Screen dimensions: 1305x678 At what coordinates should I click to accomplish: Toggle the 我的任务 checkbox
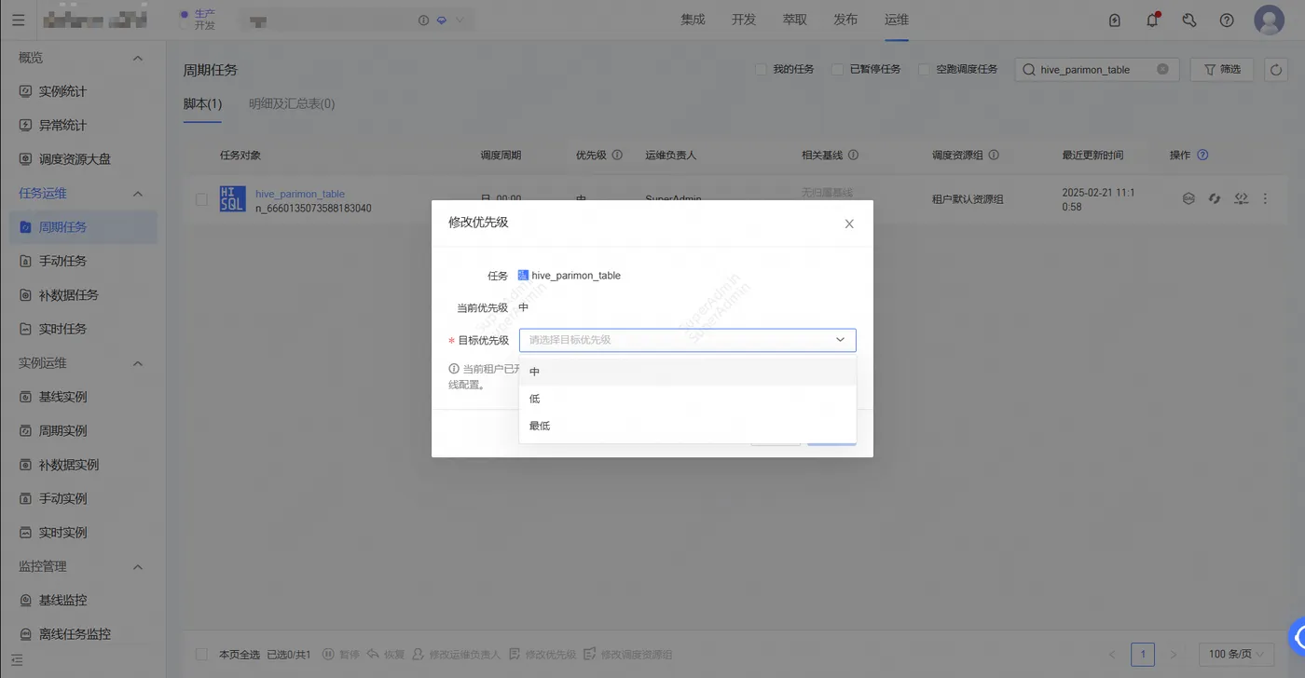761,69
